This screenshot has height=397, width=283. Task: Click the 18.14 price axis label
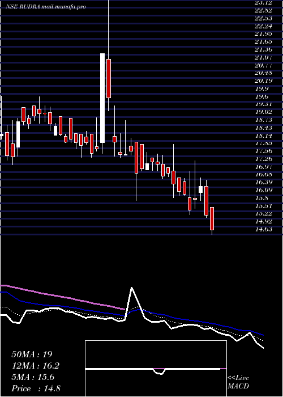(264, 136)
